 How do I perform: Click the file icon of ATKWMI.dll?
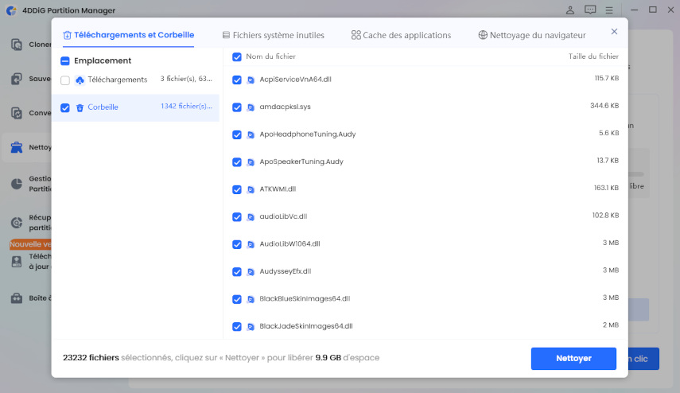[x=251, y=189]
